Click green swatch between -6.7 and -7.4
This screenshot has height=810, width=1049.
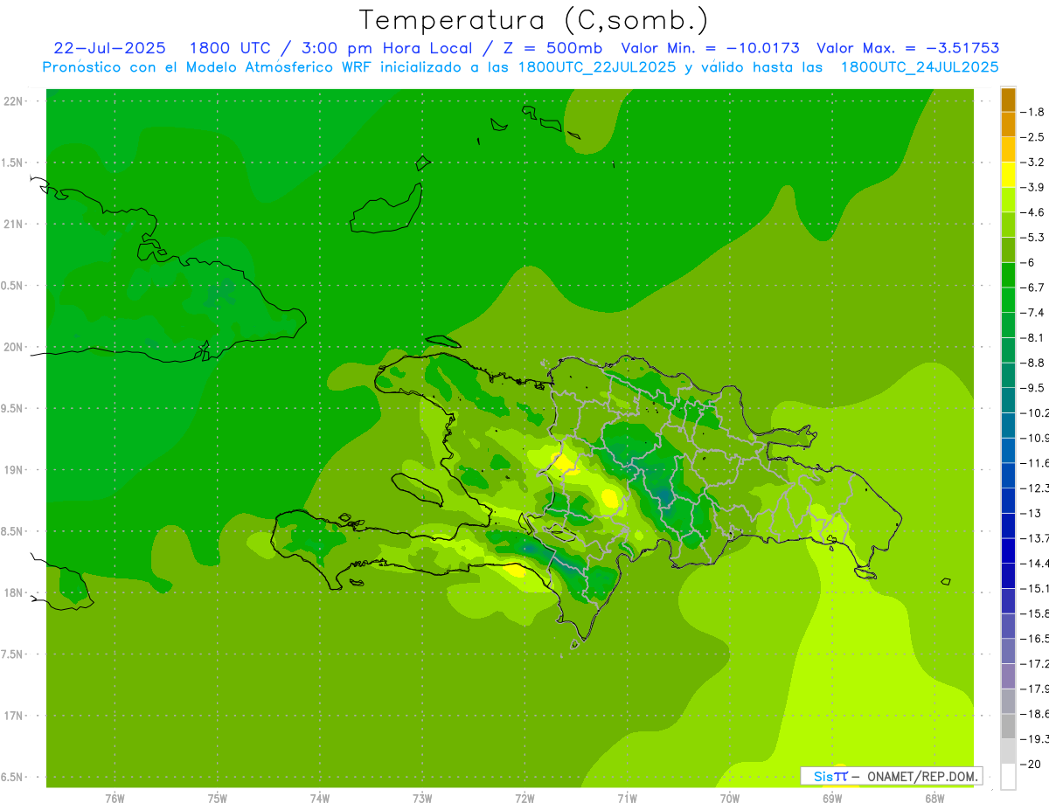coord(1008,300)
